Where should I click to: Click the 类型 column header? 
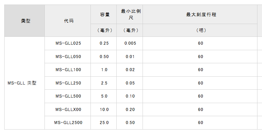[x=26, y=21]
